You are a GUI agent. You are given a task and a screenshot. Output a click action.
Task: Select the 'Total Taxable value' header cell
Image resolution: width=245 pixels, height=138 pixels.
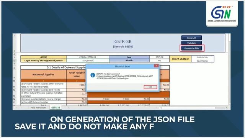pyautogui.click(x=77, y=74)
